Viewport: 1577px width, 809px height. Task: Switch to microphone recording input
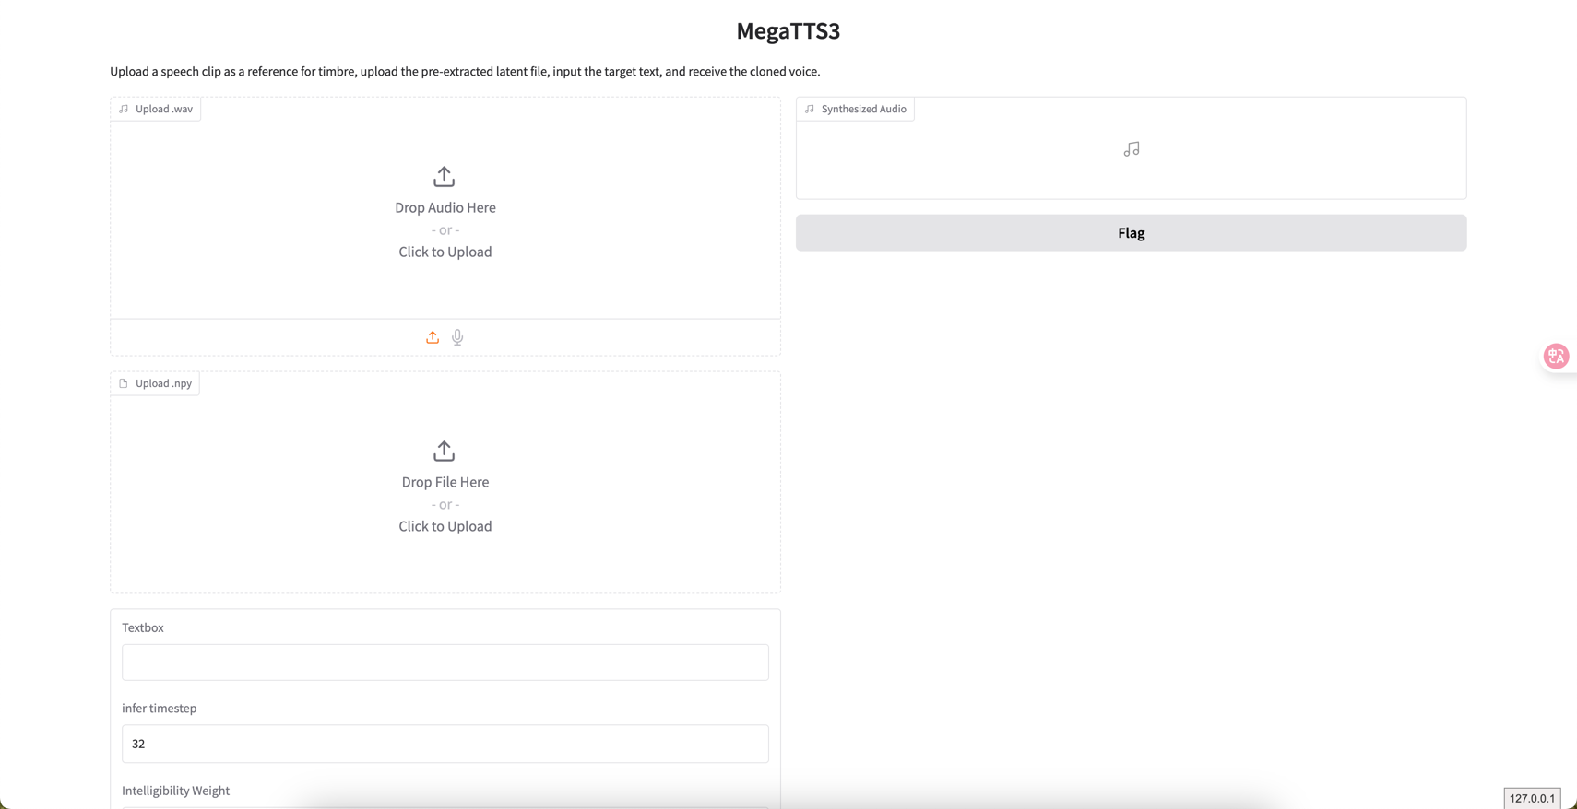pyautogui.click(x=457, y=337)
